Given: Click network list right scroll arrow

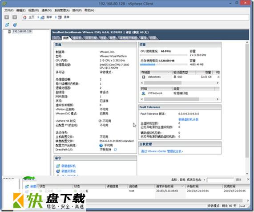Looking at the screenshot, I should point(218,99).
